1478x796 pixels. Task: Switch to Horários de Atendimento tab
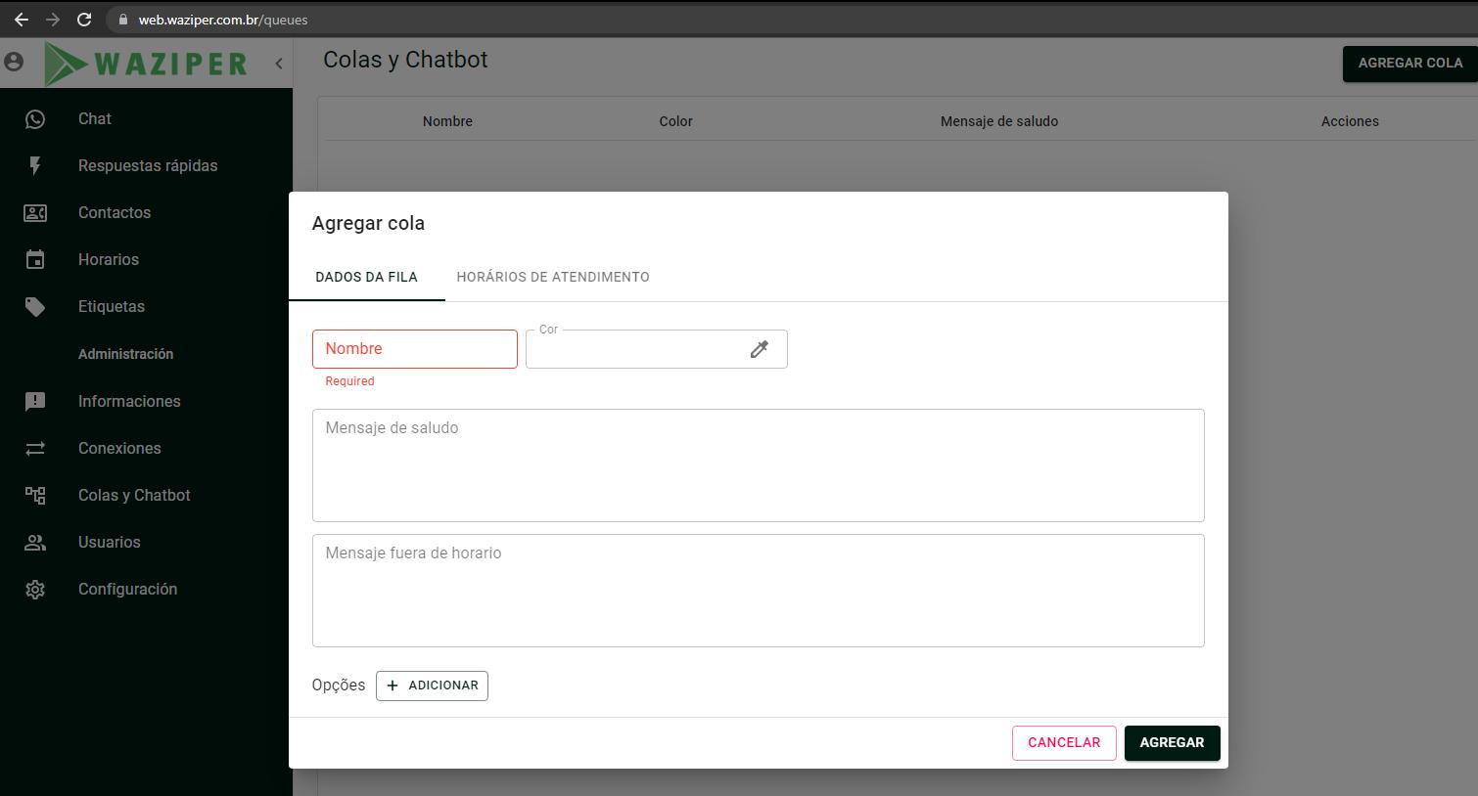553,277
